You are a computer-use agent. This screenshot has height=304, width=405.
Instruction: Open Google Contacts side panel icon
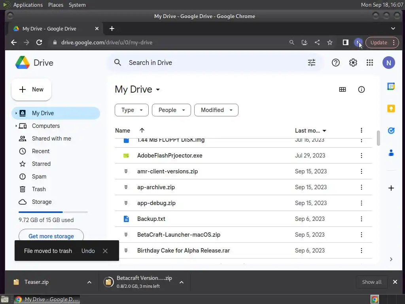[391, 153]
